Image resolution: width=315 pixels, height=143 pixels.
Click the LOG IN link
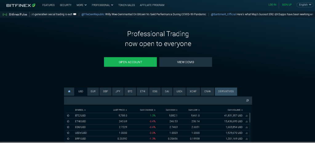tap(272, 5)
